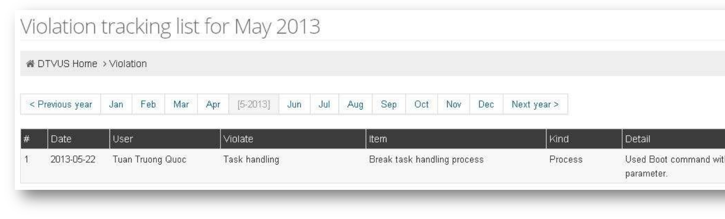View Aug violations
This screenshot has width=725, height=219.
pyautogui.click(x=355, y=104)
